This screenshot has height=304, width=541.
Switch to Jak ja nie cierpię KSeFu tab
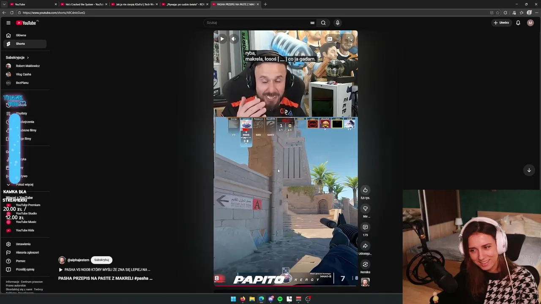(134, 4)
